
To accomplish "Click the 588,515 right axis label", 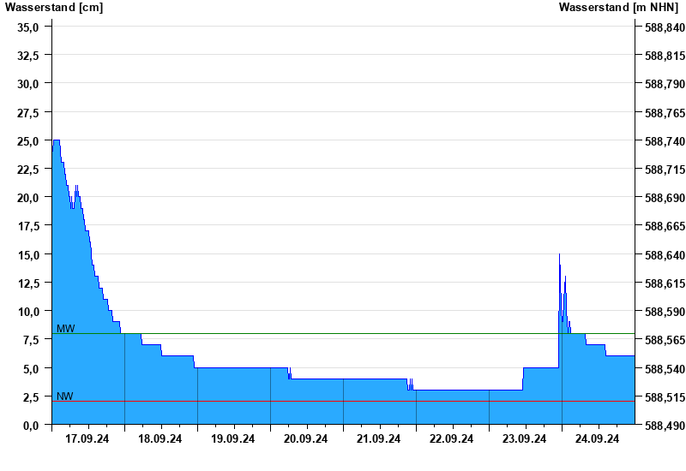I will point(665,397).
